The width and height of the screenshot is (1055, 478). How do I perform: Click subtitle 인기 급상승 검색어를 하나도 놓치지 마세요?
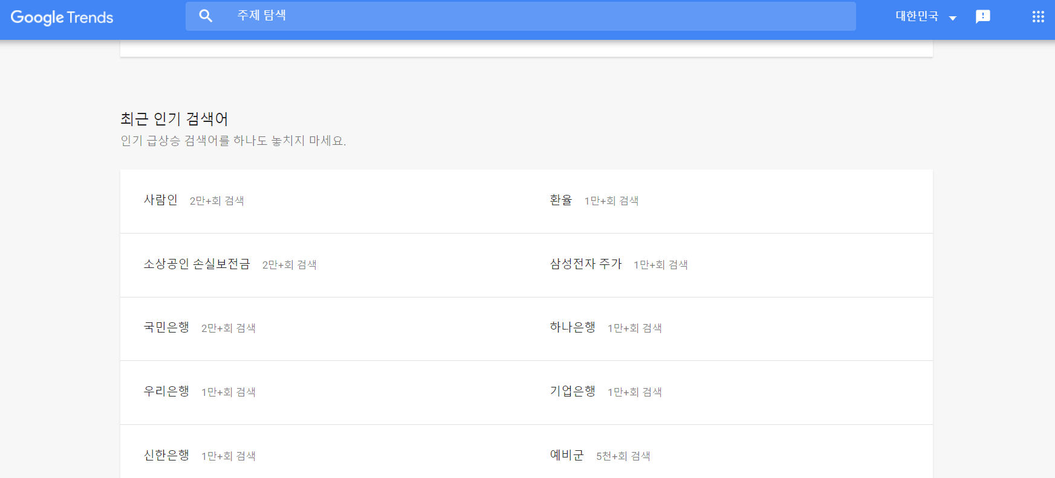point(233,141)
